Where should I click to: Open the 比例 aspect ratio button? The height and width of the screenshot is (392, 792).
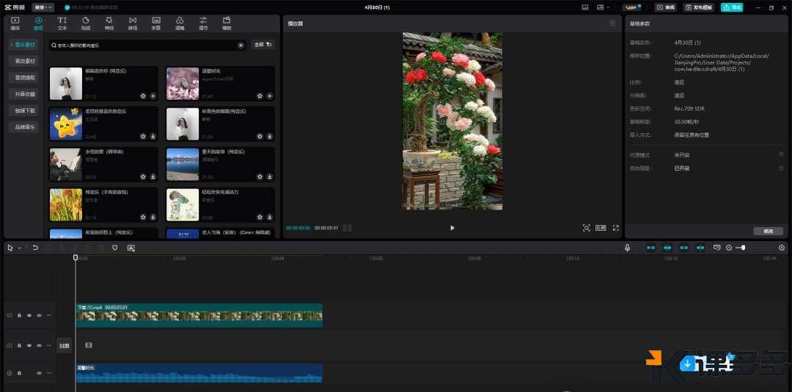(601, 228)
